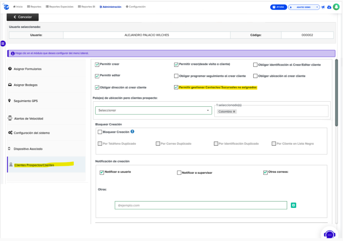343x241 pixels.
Task: Toggle Otros correos checkbox
Action: (x=265, y=173)
